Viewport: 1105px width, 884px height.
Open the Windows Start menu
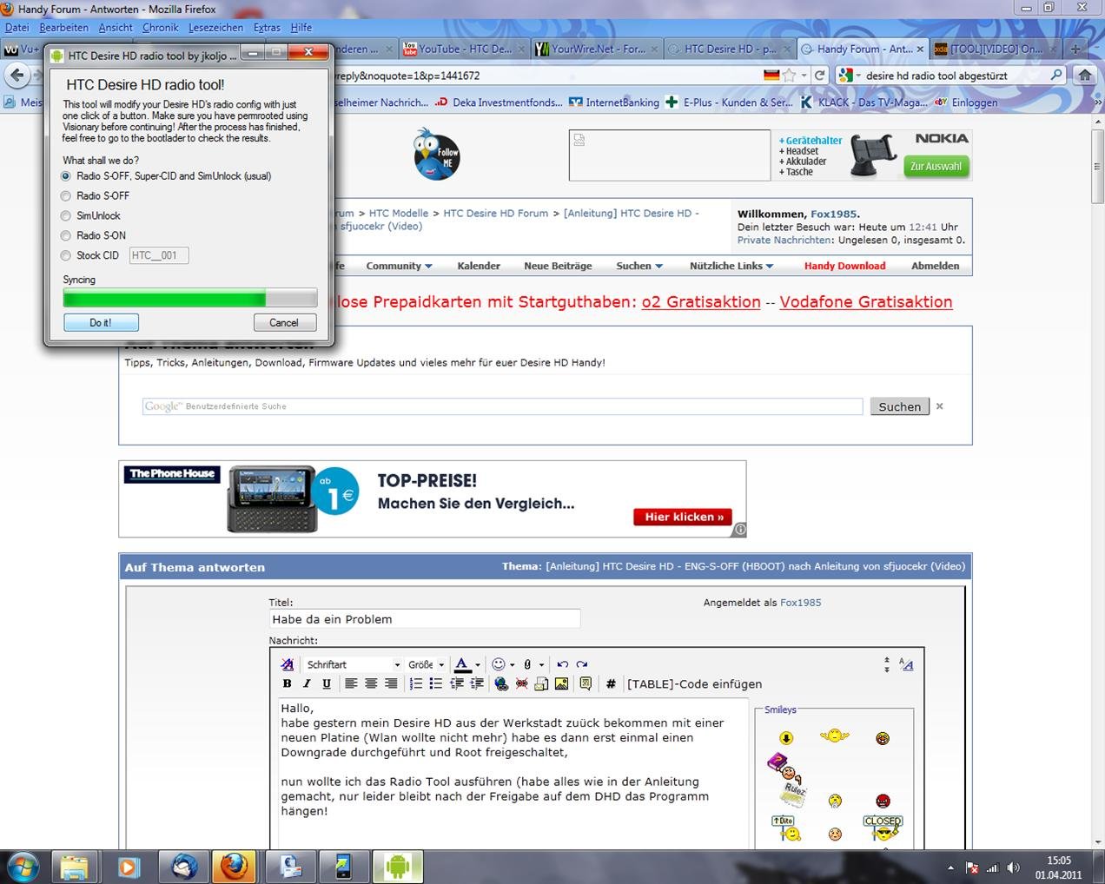point(22,866)
